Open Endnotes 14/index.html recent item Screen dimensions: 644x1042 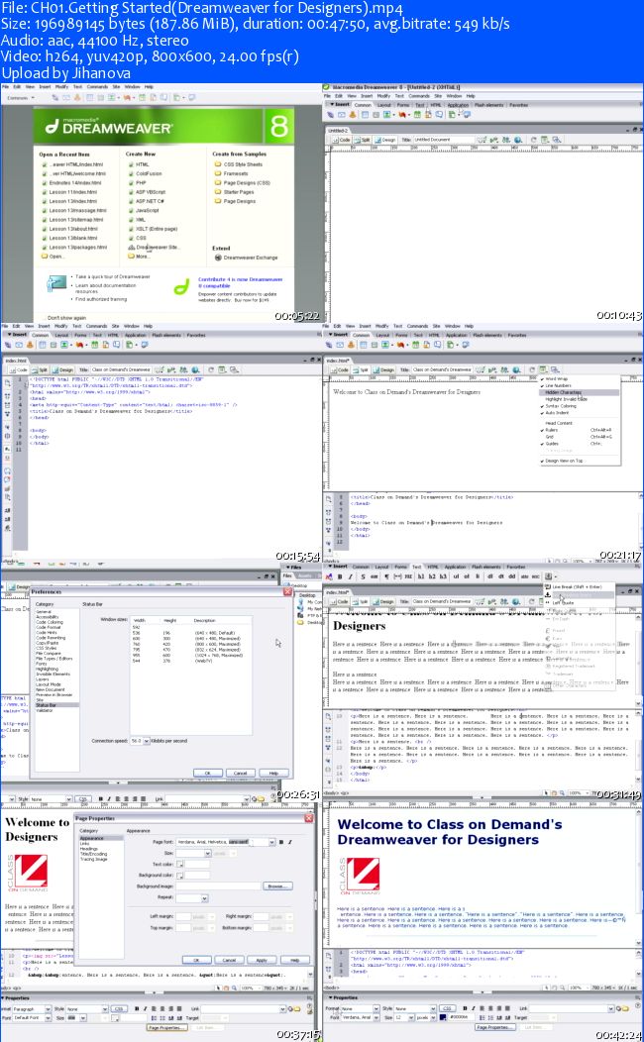(75, 183)
